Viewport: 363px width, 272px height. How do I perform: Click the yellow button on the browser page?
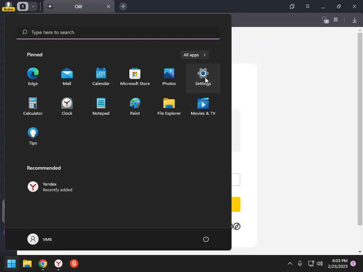[236, 204]
